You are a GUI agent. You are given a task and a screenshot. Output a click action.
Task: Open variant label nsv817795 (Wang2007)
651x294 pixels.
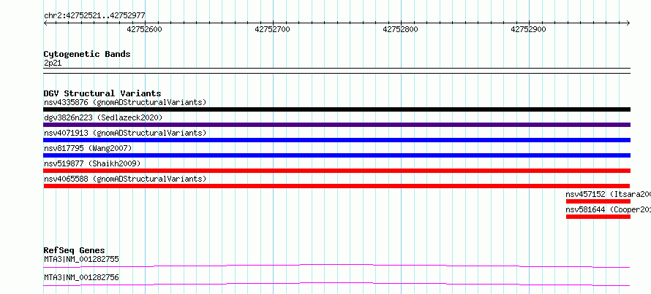click(x=88, y=148)
